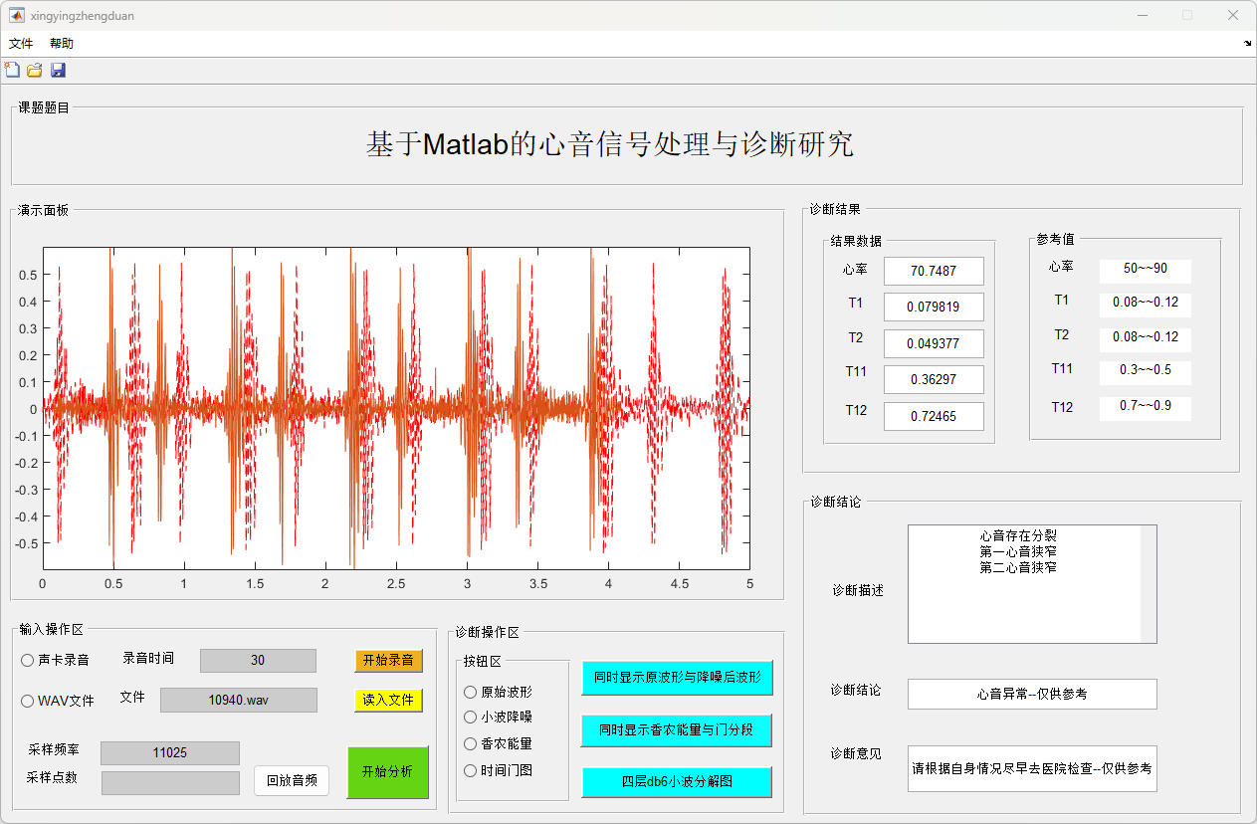Click the New file icon in toolbar
Image resolution: width=1257 pixels, height=824 pixels.
[x=12, y=70]
